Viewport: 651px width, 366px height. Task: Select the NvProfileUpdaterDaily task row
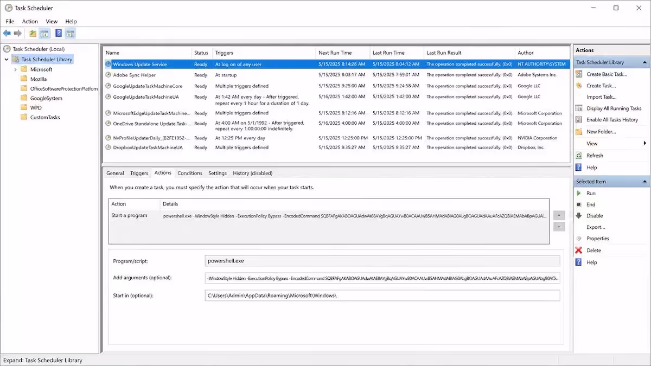[336, 138]
